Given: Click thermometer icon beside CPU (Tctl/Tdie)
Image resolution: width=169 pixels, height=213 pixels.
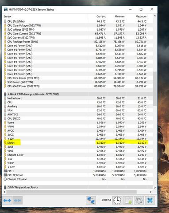Looking at the screenshot, I should click(5, 21).
